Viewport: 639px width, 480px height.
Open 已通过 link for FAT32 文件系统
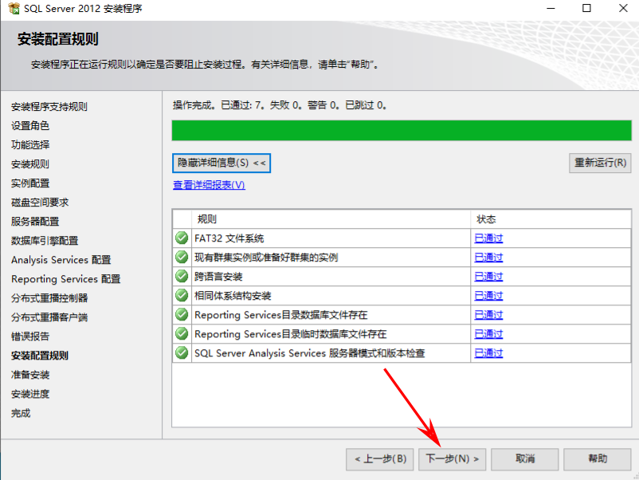click(x=488, y=238)
